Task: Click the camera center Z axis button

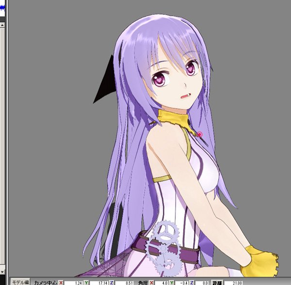Action: (x=112, y=283)
